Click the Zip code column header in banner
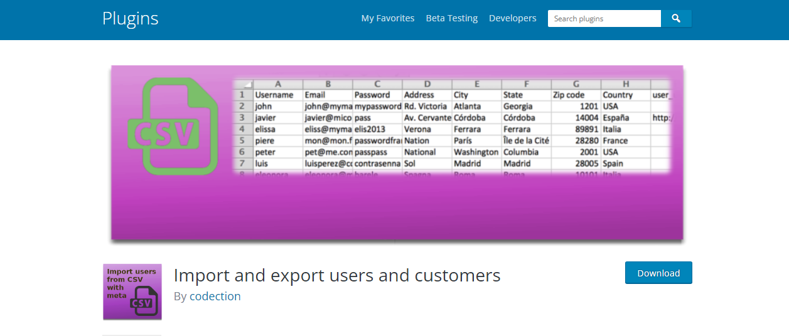This screenshot has height=336, width=789. coord(568,95)
